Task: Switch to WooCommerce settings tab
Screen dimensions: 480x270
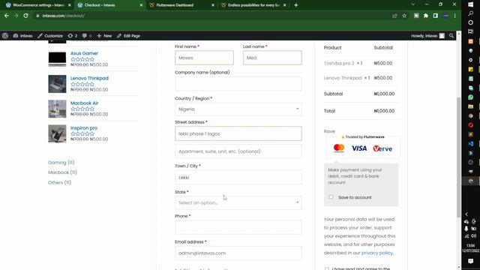Action: click(38, 5)
